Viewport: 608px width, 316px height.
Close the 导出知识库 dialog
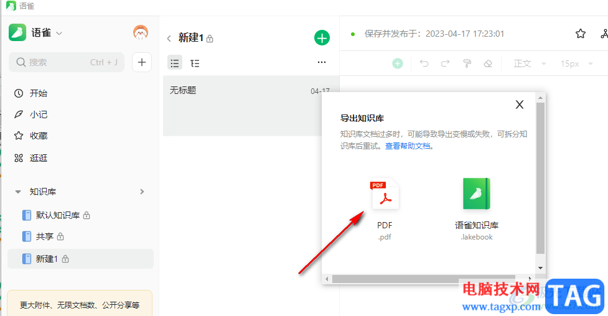click(x=520, y=105)
